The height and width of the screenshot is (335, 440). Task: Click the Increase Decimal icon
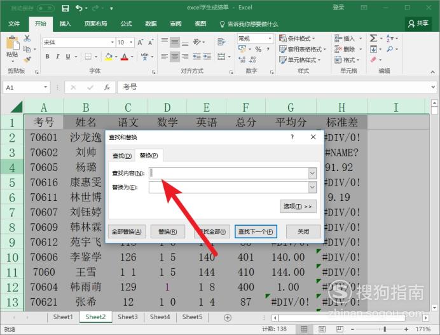click(242, 60)
